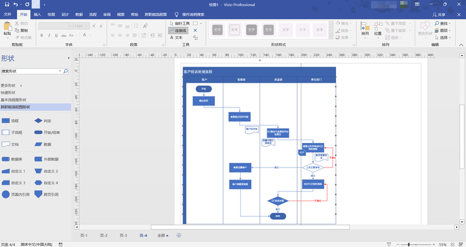Open the 全部 pages list
Viewport: 466px width, 247px height.
click(163, 235)
